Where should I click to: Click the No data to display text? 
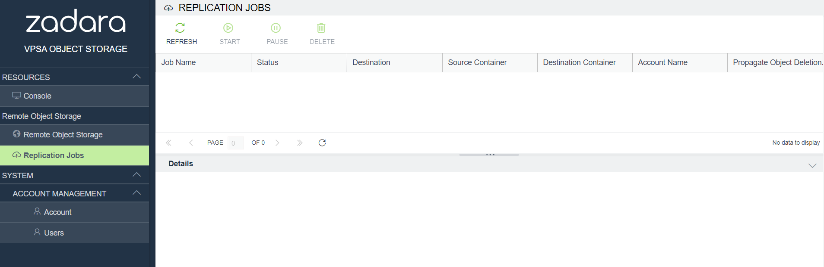(796, 143)
